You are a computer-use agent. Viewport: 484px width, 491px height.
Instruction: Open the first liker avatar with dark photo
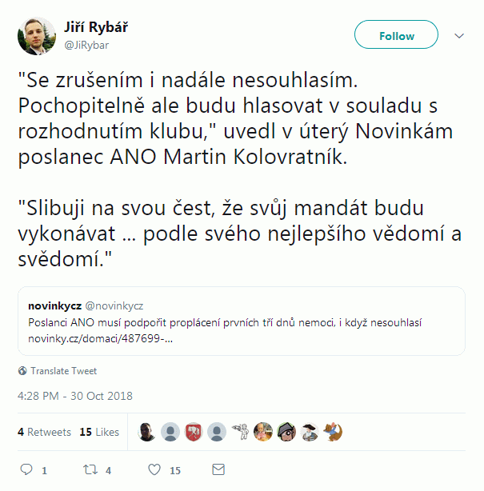point(146,432)
